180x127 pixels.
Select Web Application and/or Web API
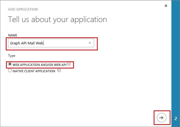click(10, 64)
